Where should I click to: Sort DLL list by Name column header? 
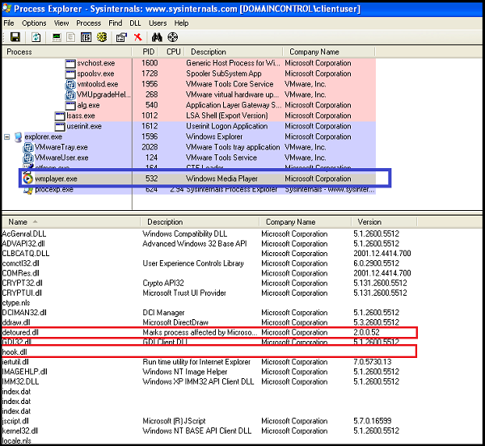[71, 222]
